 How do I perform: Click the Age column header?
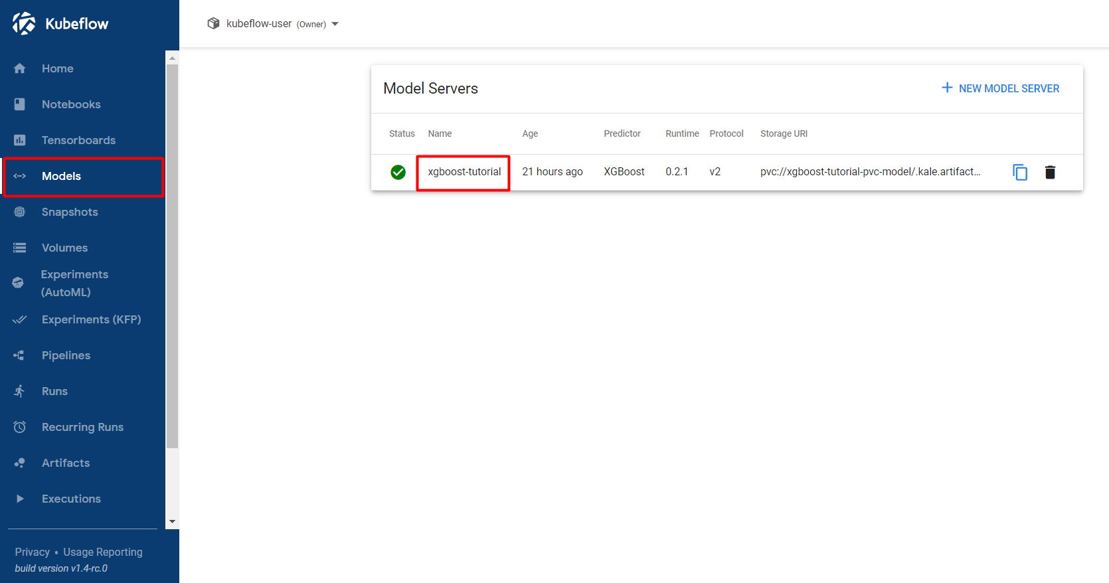click(530, 133)
